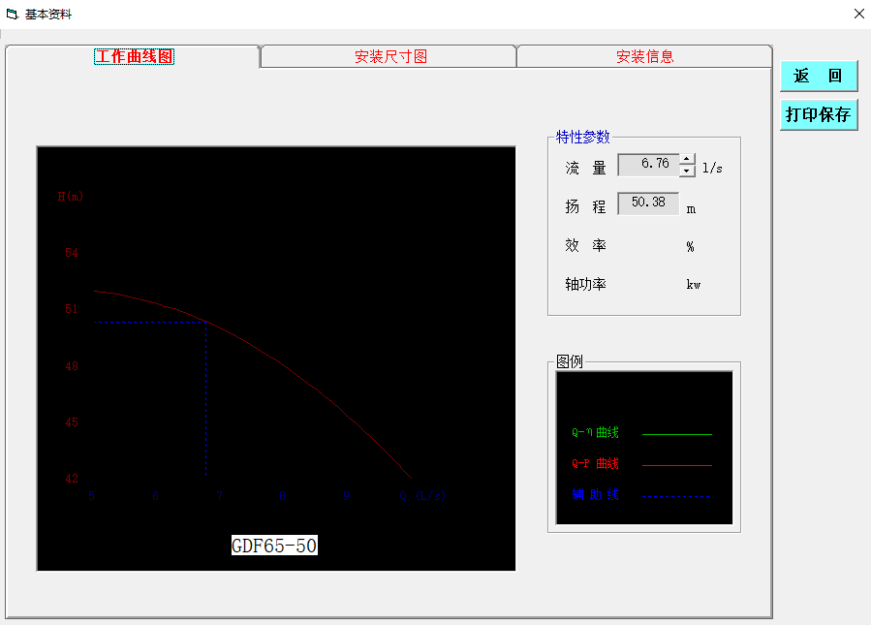
Task: Click the 9 tick on the Q axis
Action: [346, 495]
